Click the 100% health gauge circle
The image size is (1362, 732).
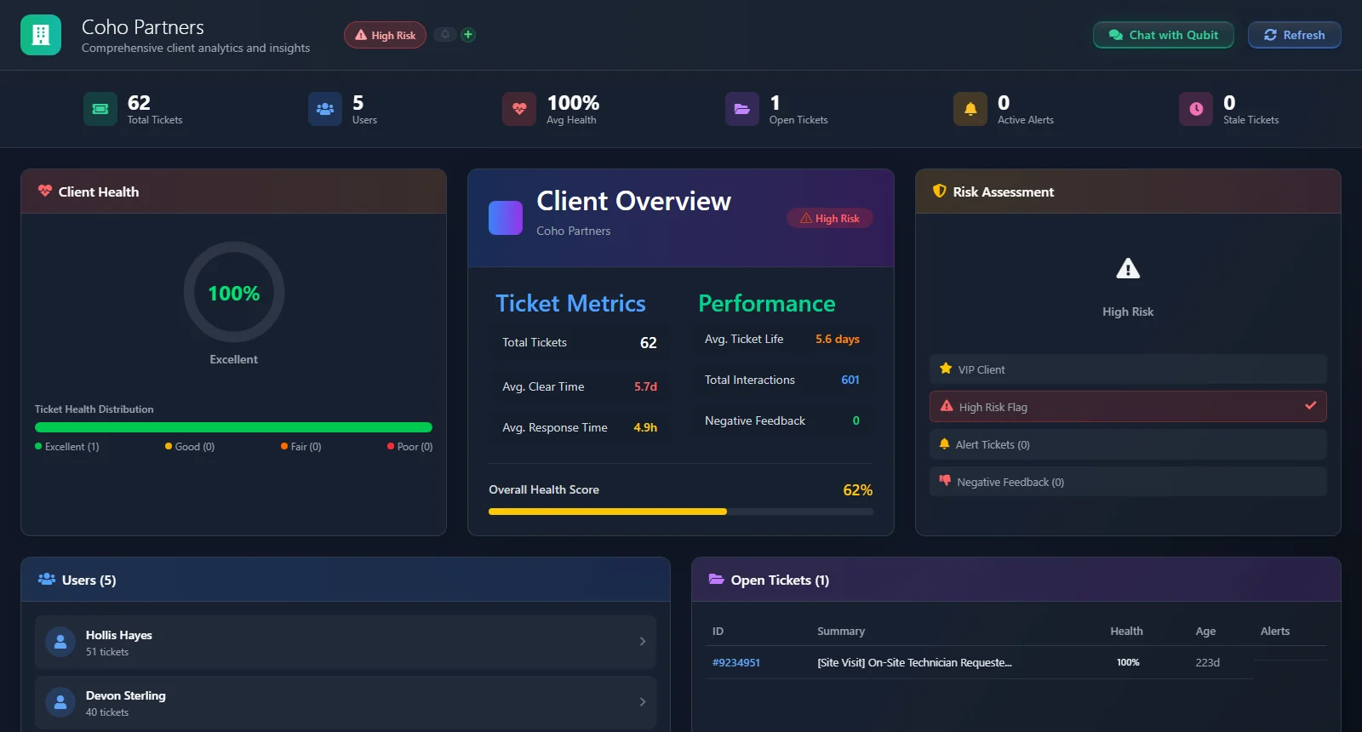(x=234, y=292)
